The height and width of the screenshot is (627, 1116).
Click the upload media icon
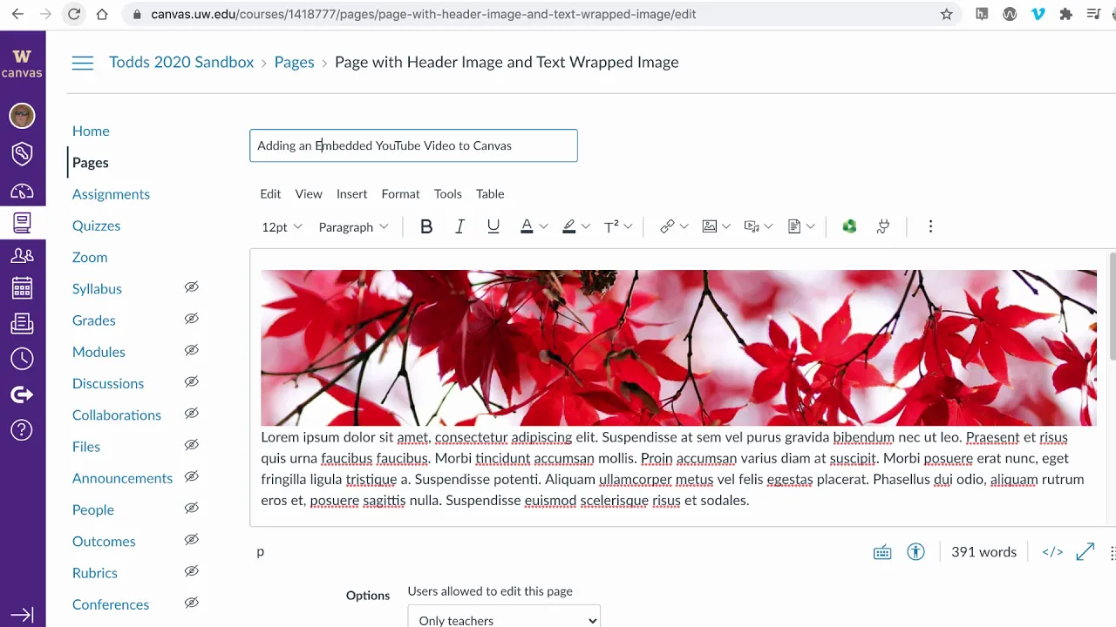[752, 226]
